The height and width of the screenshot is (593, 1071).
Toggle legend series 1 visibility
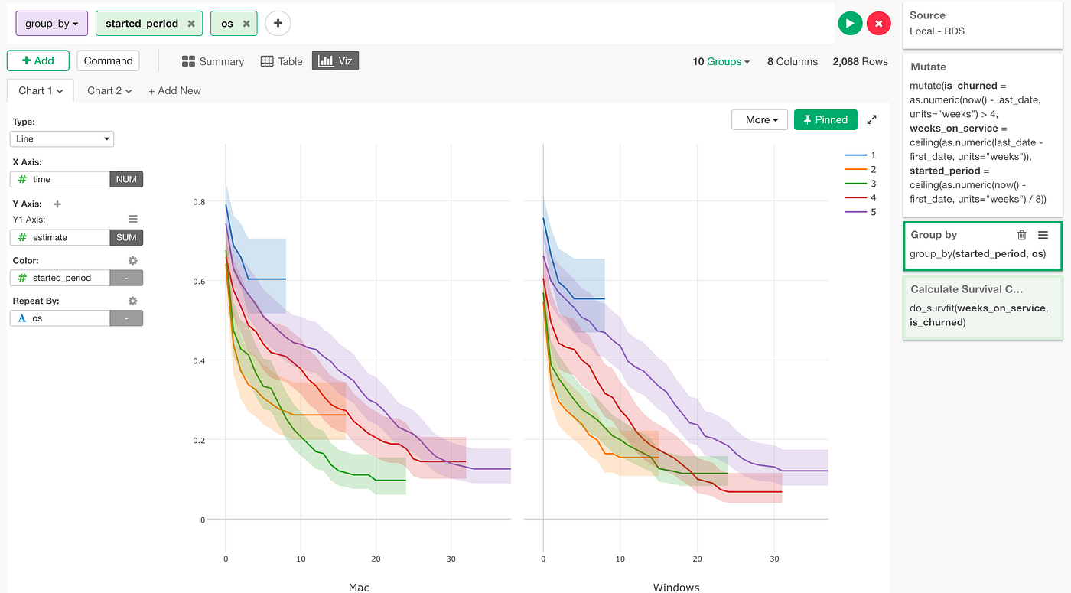(x=861, y=155)
